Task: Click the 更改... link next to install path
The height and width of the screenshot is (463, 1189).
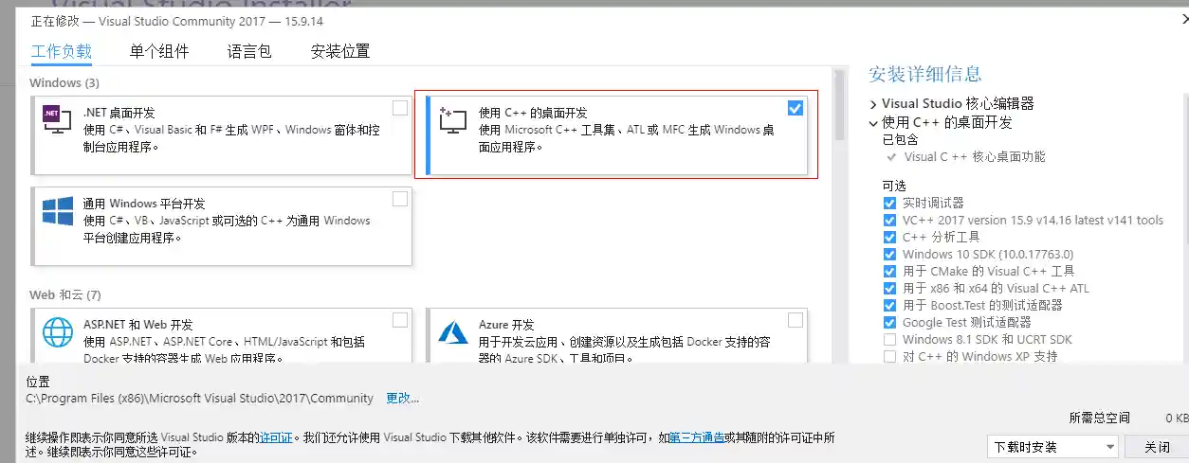Action: tap(402, 399)
